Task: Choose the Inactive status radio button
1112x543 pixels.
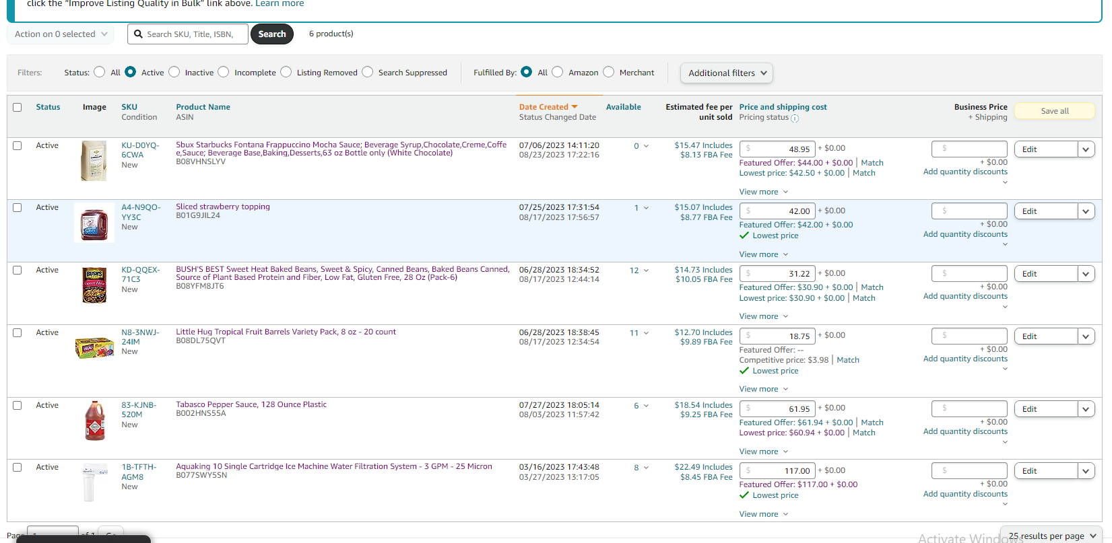Action: (174, 72)
